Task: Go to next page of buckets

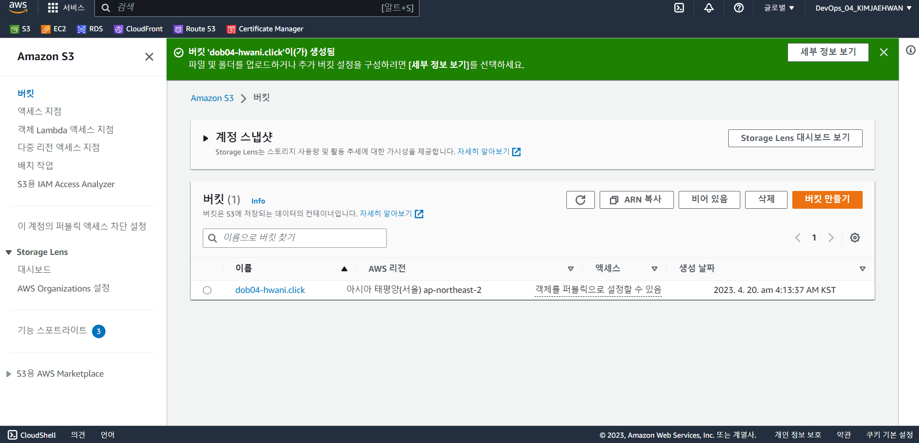Action: tap(831, 238)
